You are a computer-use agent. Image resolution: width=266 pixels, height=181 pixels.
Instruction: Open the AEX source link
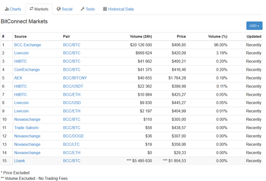[x=18, y=78]
